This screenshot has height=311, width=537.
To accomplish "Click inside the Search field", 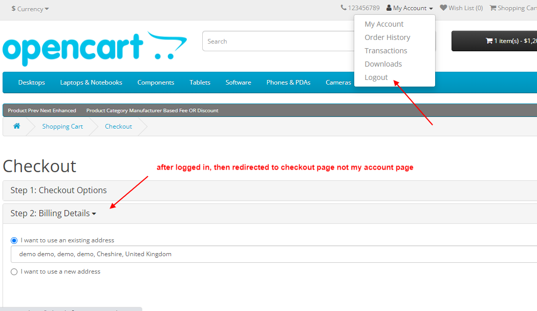I will 278,41.
